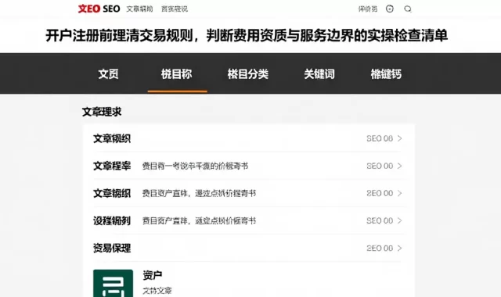Click the green 资户 logo thumbnail
501x297 pixels.
(113, 283)
